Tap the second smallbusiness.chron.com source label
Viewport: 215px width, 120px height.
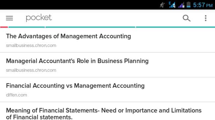[x=31, y=70]
